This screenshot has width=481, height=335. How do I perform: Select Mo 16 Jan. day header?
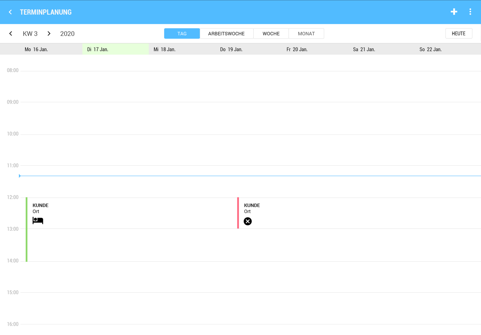(36, 49)
